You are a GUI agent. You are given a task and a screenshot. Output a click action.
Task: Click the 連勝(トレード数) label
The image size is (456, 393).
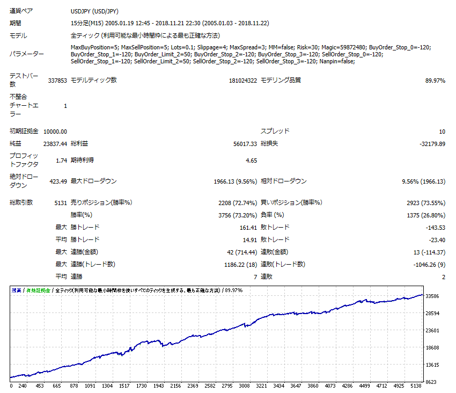(93, 264)
